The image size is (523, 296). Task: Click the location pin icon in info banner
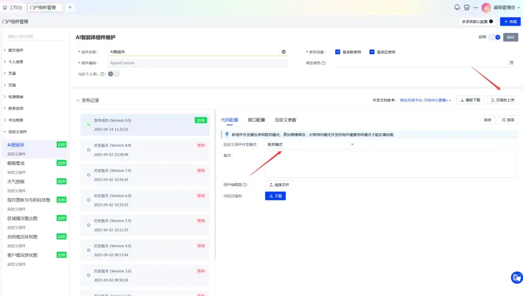[x=227, y=135]
